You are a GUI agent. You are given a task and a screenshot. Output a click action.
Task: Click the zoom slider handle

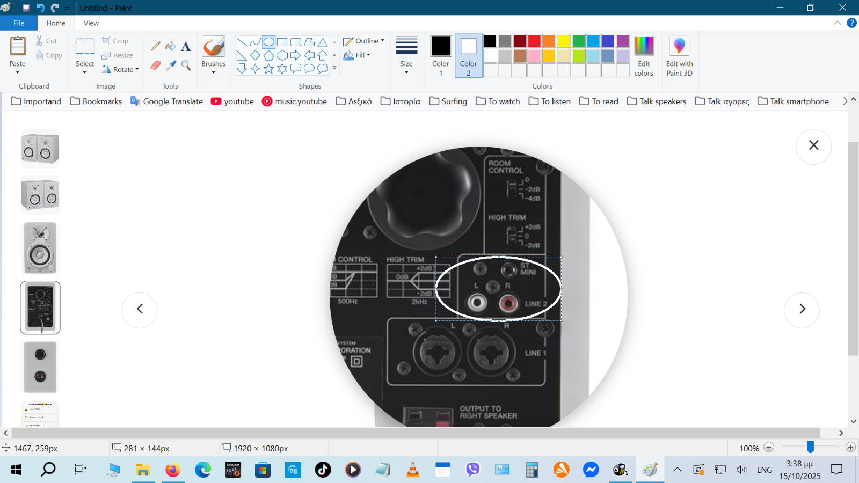click(x=810, y=447)
